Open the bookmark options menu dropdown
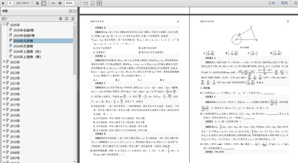Viewport: 298px width, 163px height. pyautogui.click(x=4, y=19)
